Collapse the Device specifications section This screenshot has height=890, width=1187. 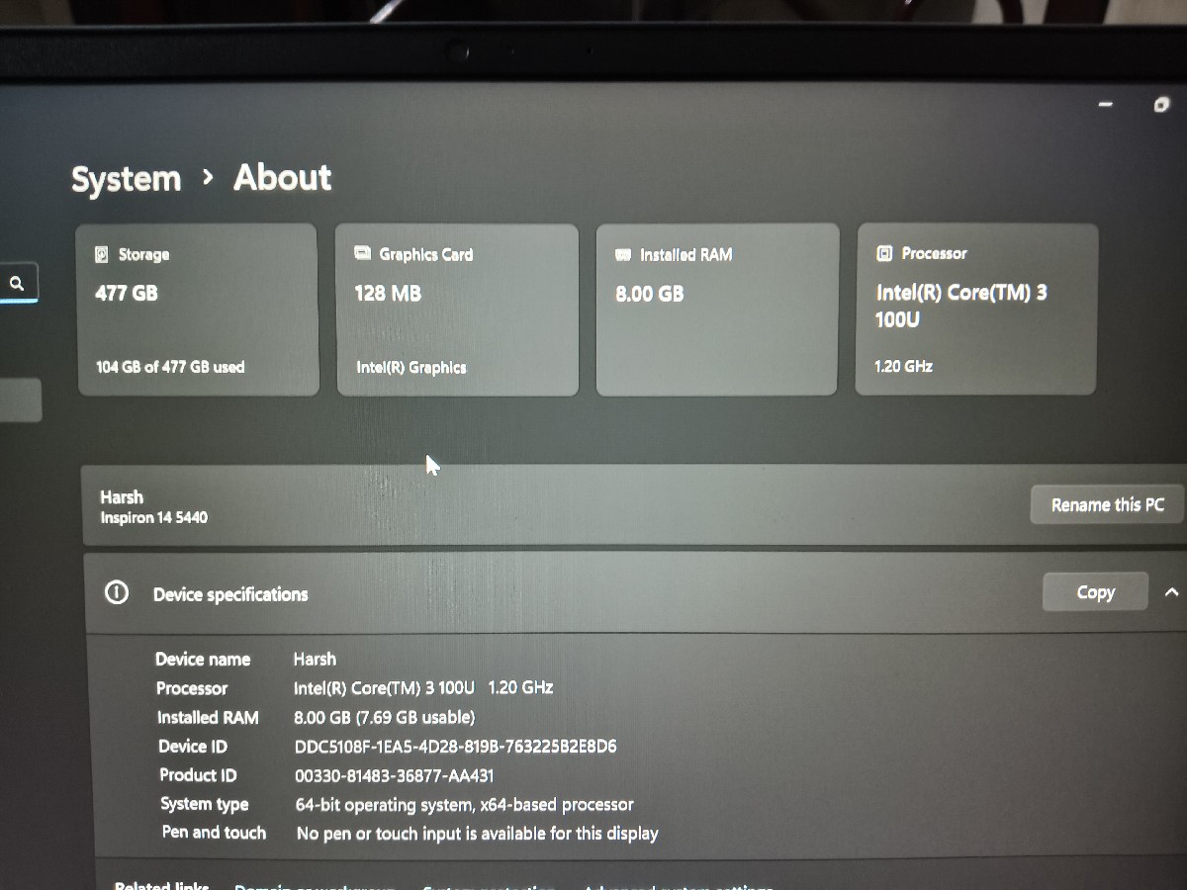[x=1171, y=592]
